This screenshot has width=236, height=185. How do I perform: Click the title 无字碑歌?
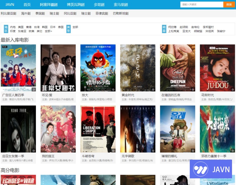click(128, 156)
